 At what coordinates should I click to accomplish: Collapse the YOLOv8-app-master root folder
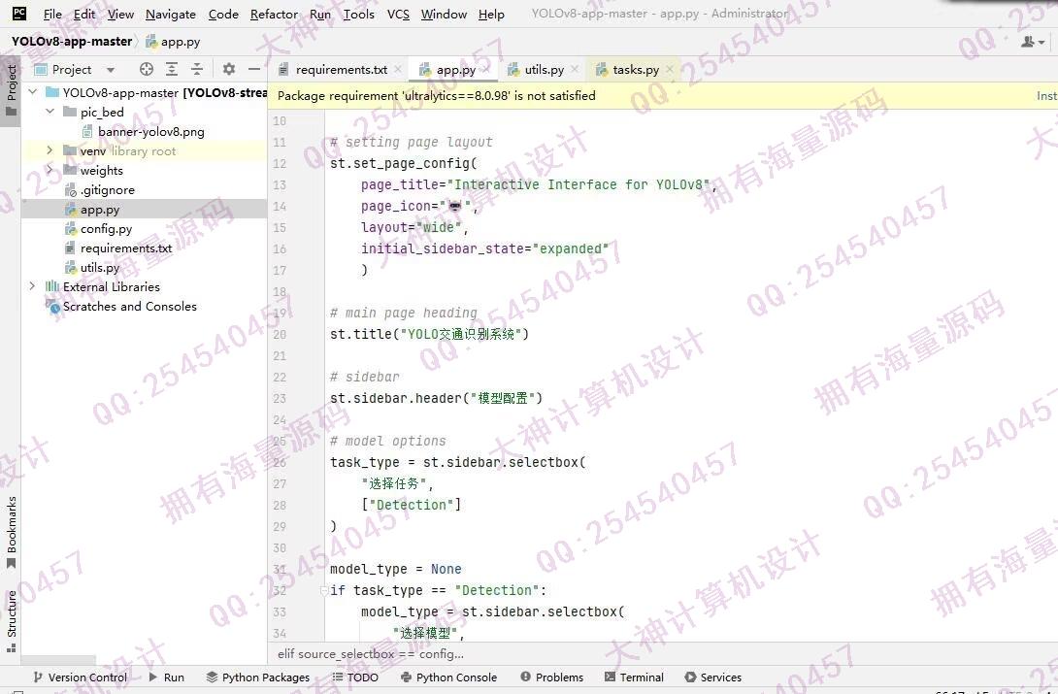pyautogui.click(x=32, y=91)
